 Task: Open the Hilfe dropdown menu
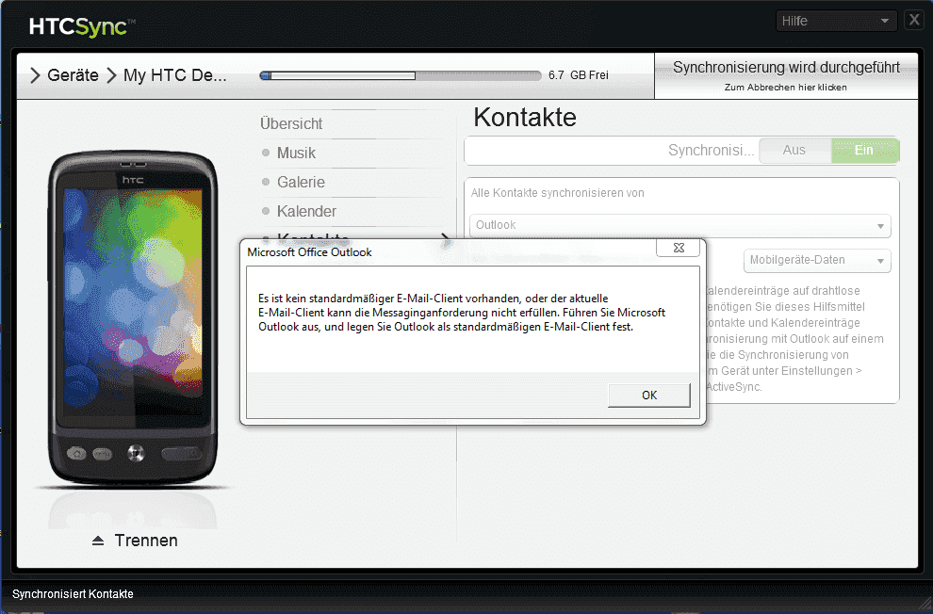click(x=836, y=21)
